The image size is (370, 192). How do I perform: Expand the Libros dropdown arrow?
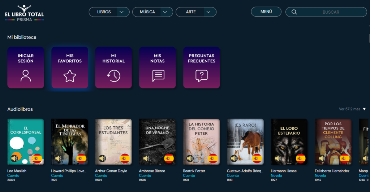(121, 12)
